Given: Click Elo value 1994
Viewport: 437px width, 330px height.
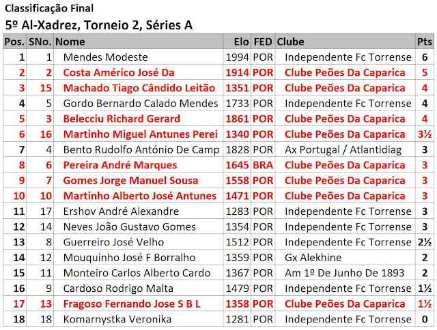Looking at the screenshot, I should (237, 57).
